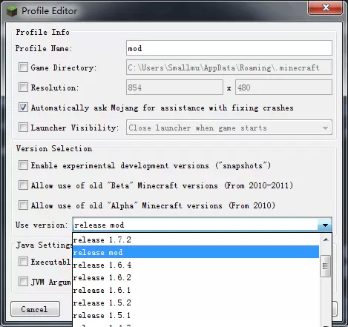
Task: Enable experimental development snapshots checkbox
Action: tap(23, 165)
